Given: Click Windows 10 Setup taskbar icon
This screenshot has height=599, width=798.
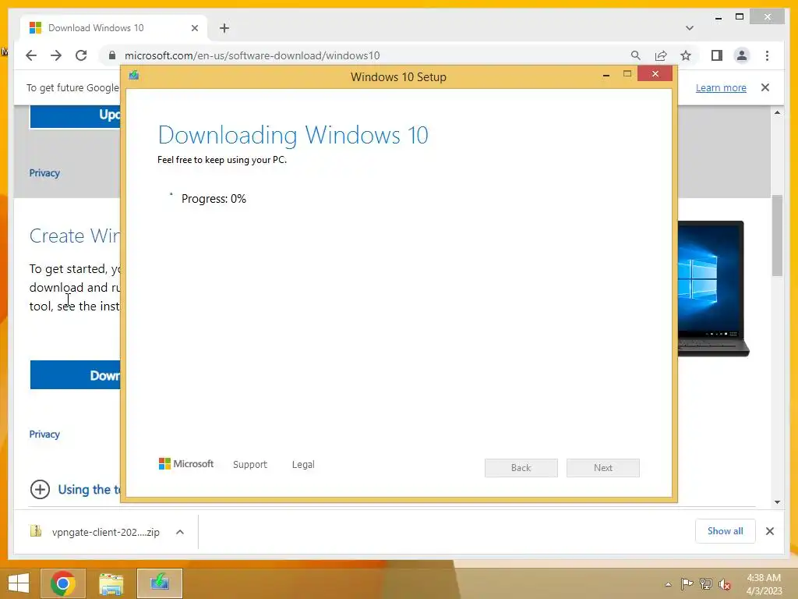Looking at the screenshot, I should [x=159, y=583].
